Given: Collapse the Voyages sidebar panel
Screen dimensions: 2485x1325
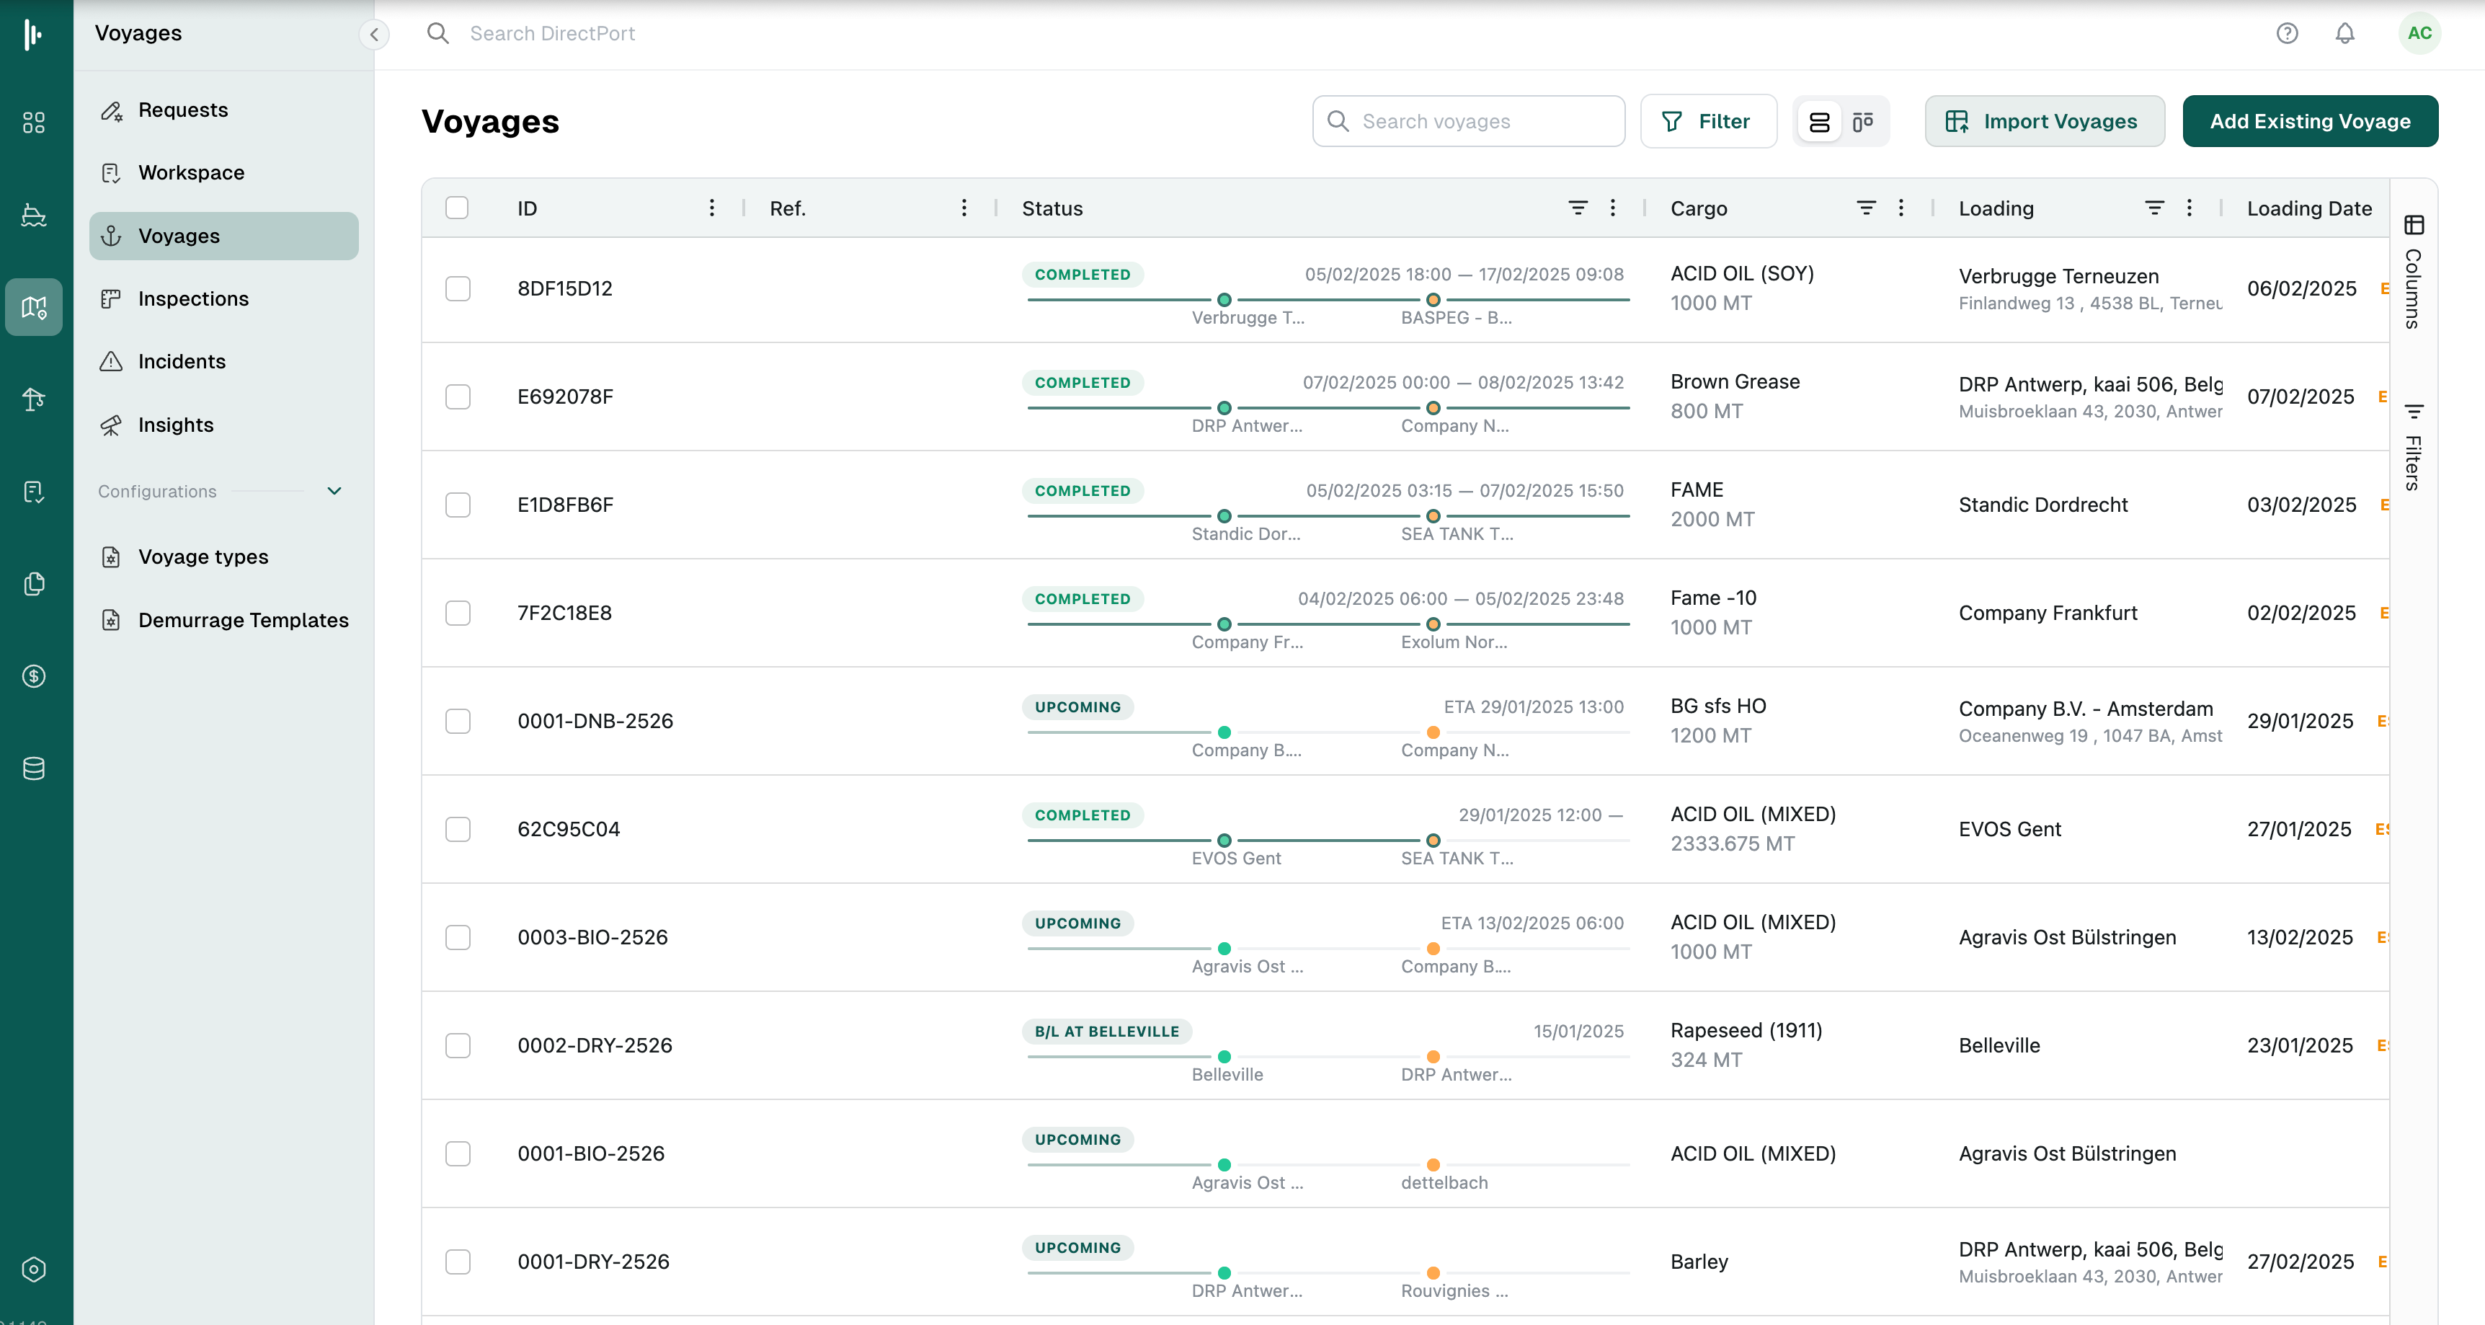Looking at the screenshot, I should click(x=374, y=35).
